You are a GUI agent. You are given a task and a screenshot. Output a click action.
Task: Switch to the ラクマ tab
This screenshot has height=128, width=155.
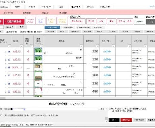18,7
